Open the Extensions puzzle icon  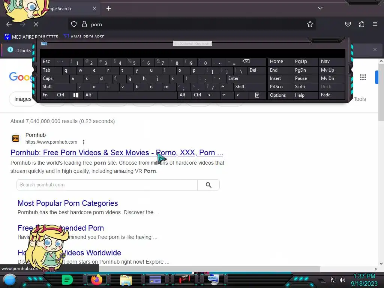click(361, 24)
